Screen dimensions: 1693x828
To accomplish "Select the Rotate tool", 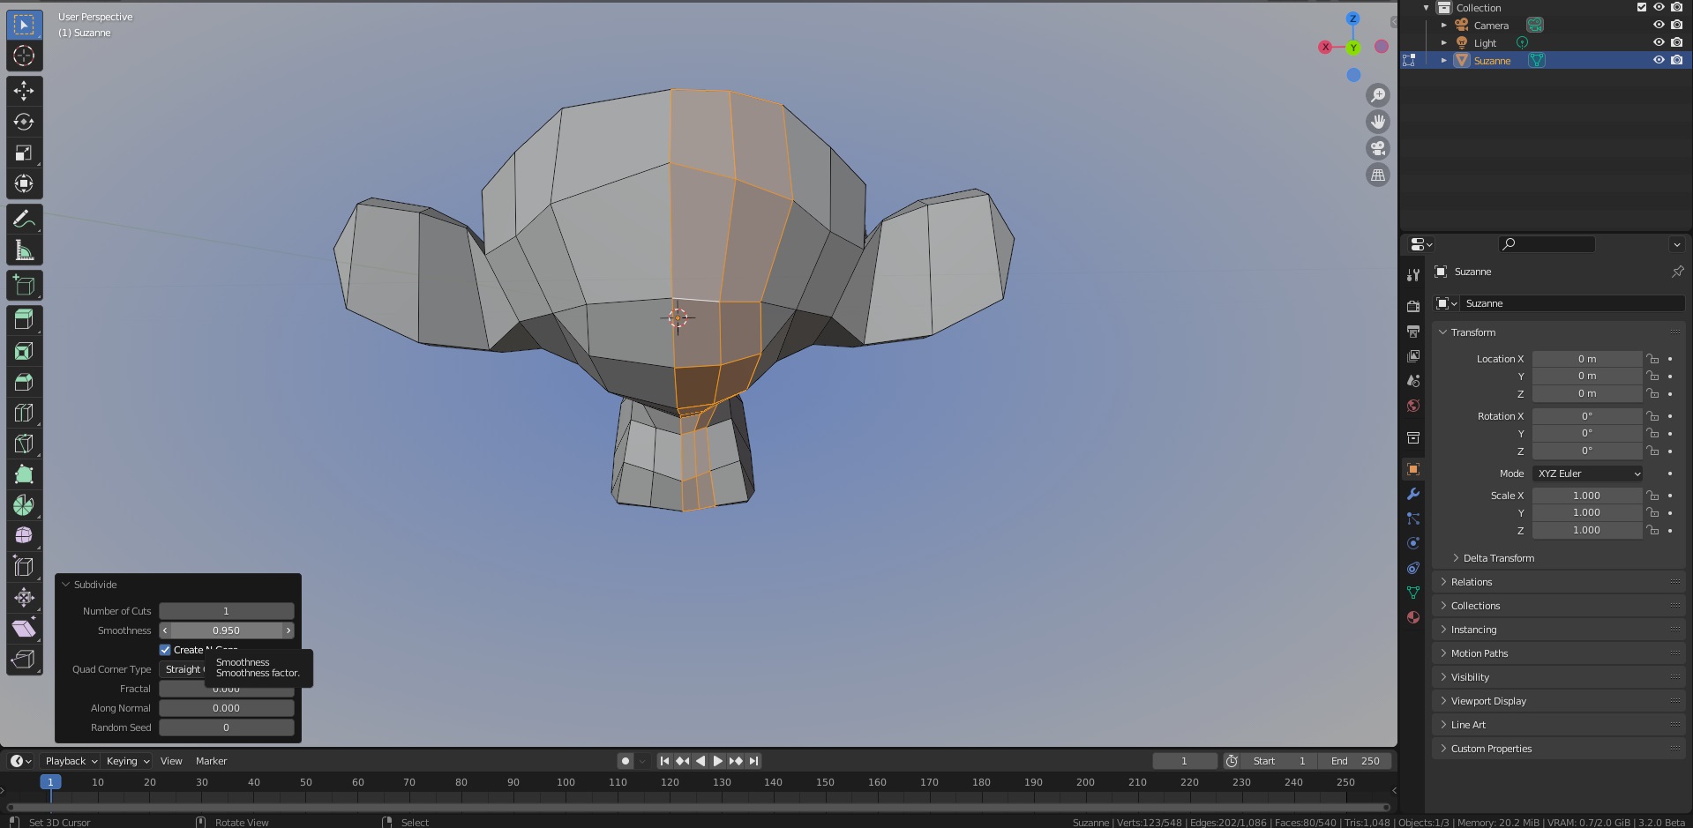I will coord(24,122).
